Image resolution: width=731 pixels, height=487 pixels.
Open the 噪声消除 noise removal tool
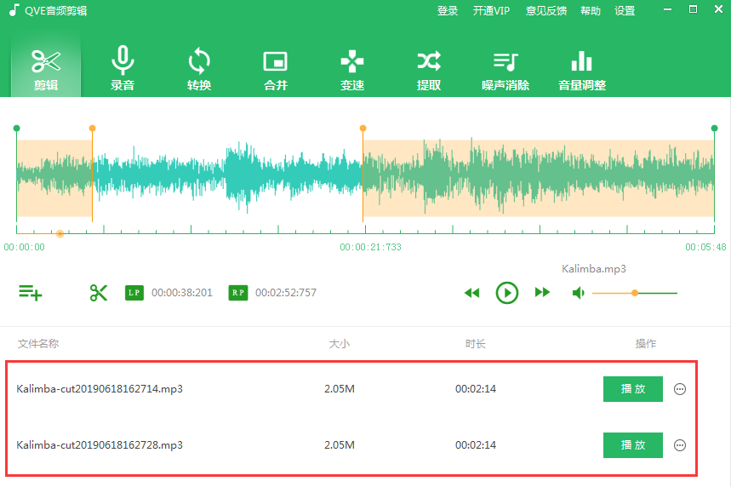click(x=505, y=68)
